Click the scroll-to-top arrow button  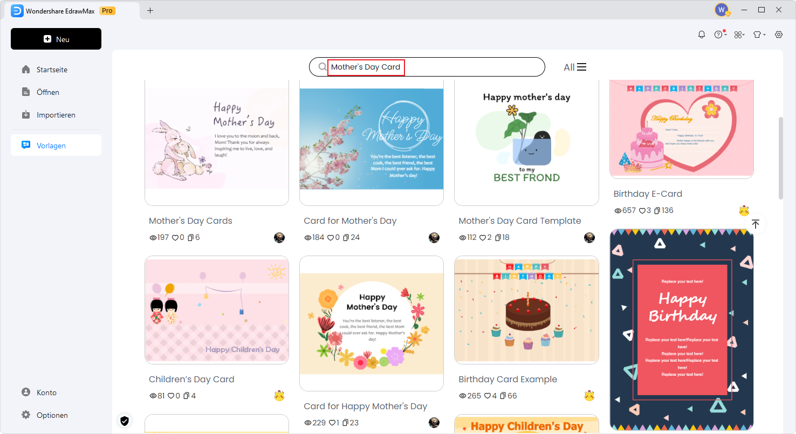pos(756,224)
